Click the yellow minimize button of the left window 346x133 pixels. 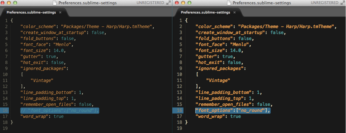(x=9, y=3)
